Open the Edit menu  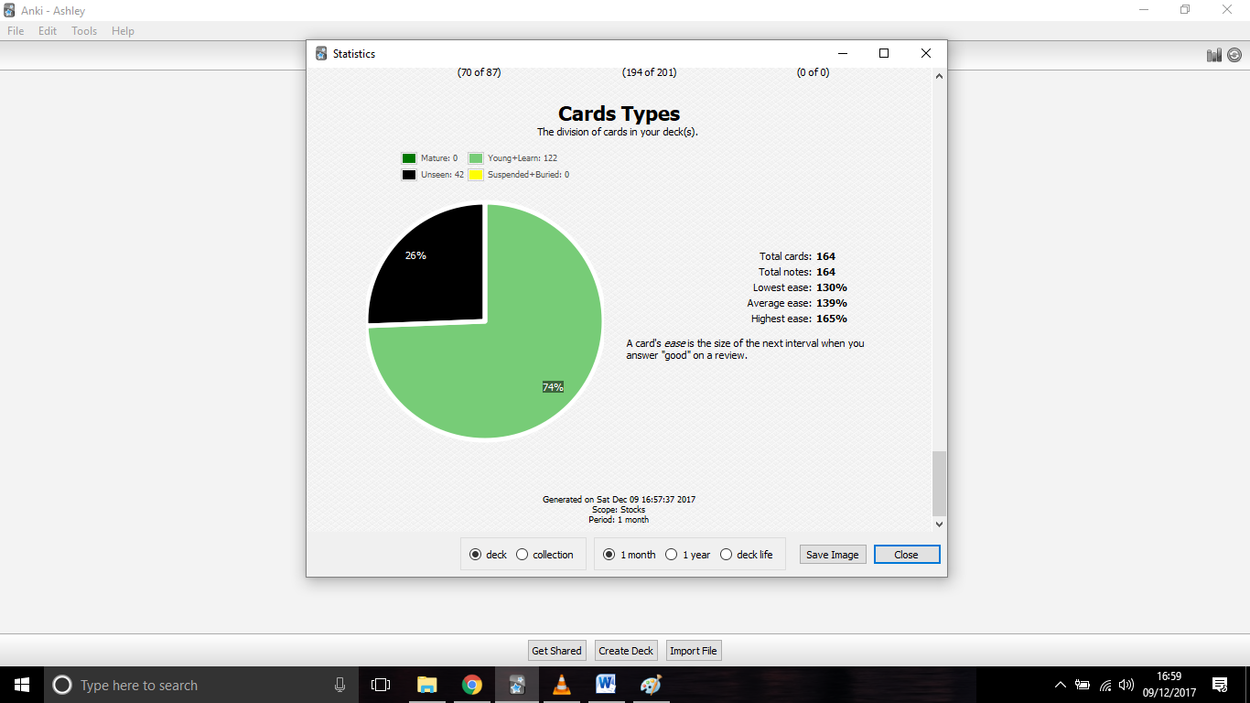(x=48, y=31)
